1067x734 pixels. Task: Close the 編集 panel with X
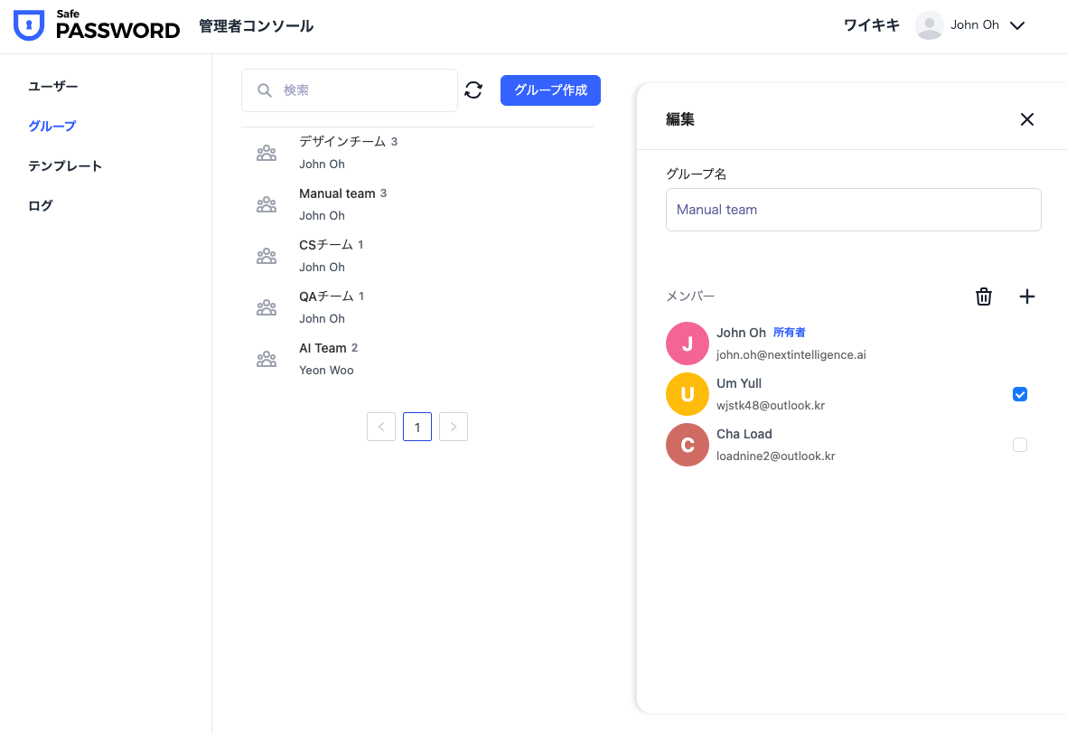tap(1026, 119)
